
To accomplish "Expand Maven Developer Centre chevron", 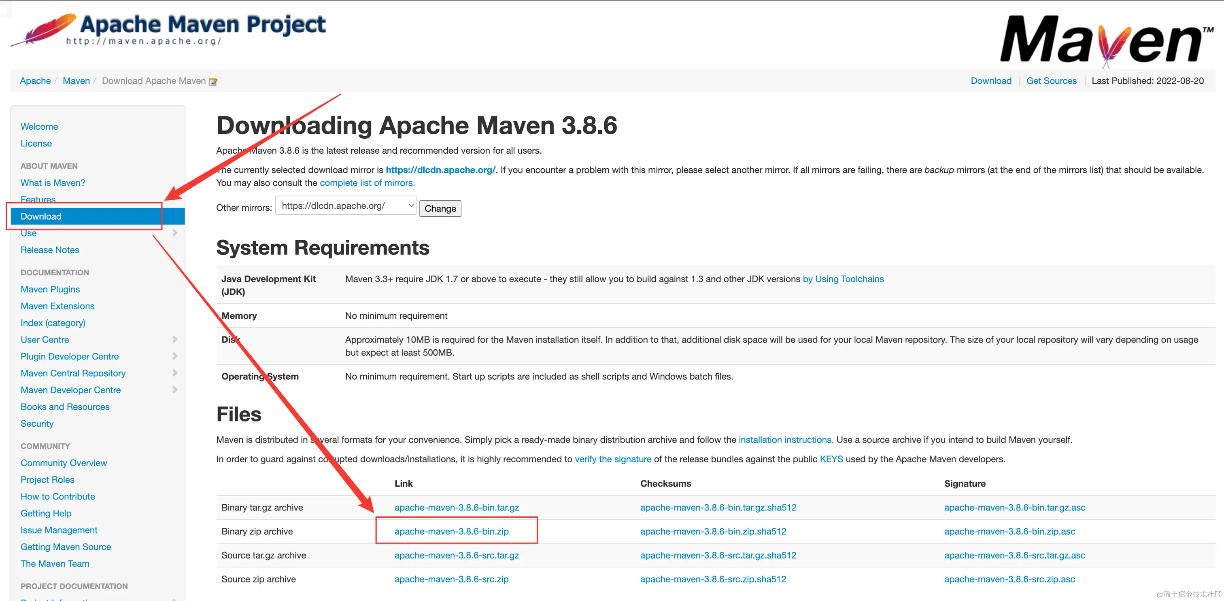I will click(x=175, y=390).
